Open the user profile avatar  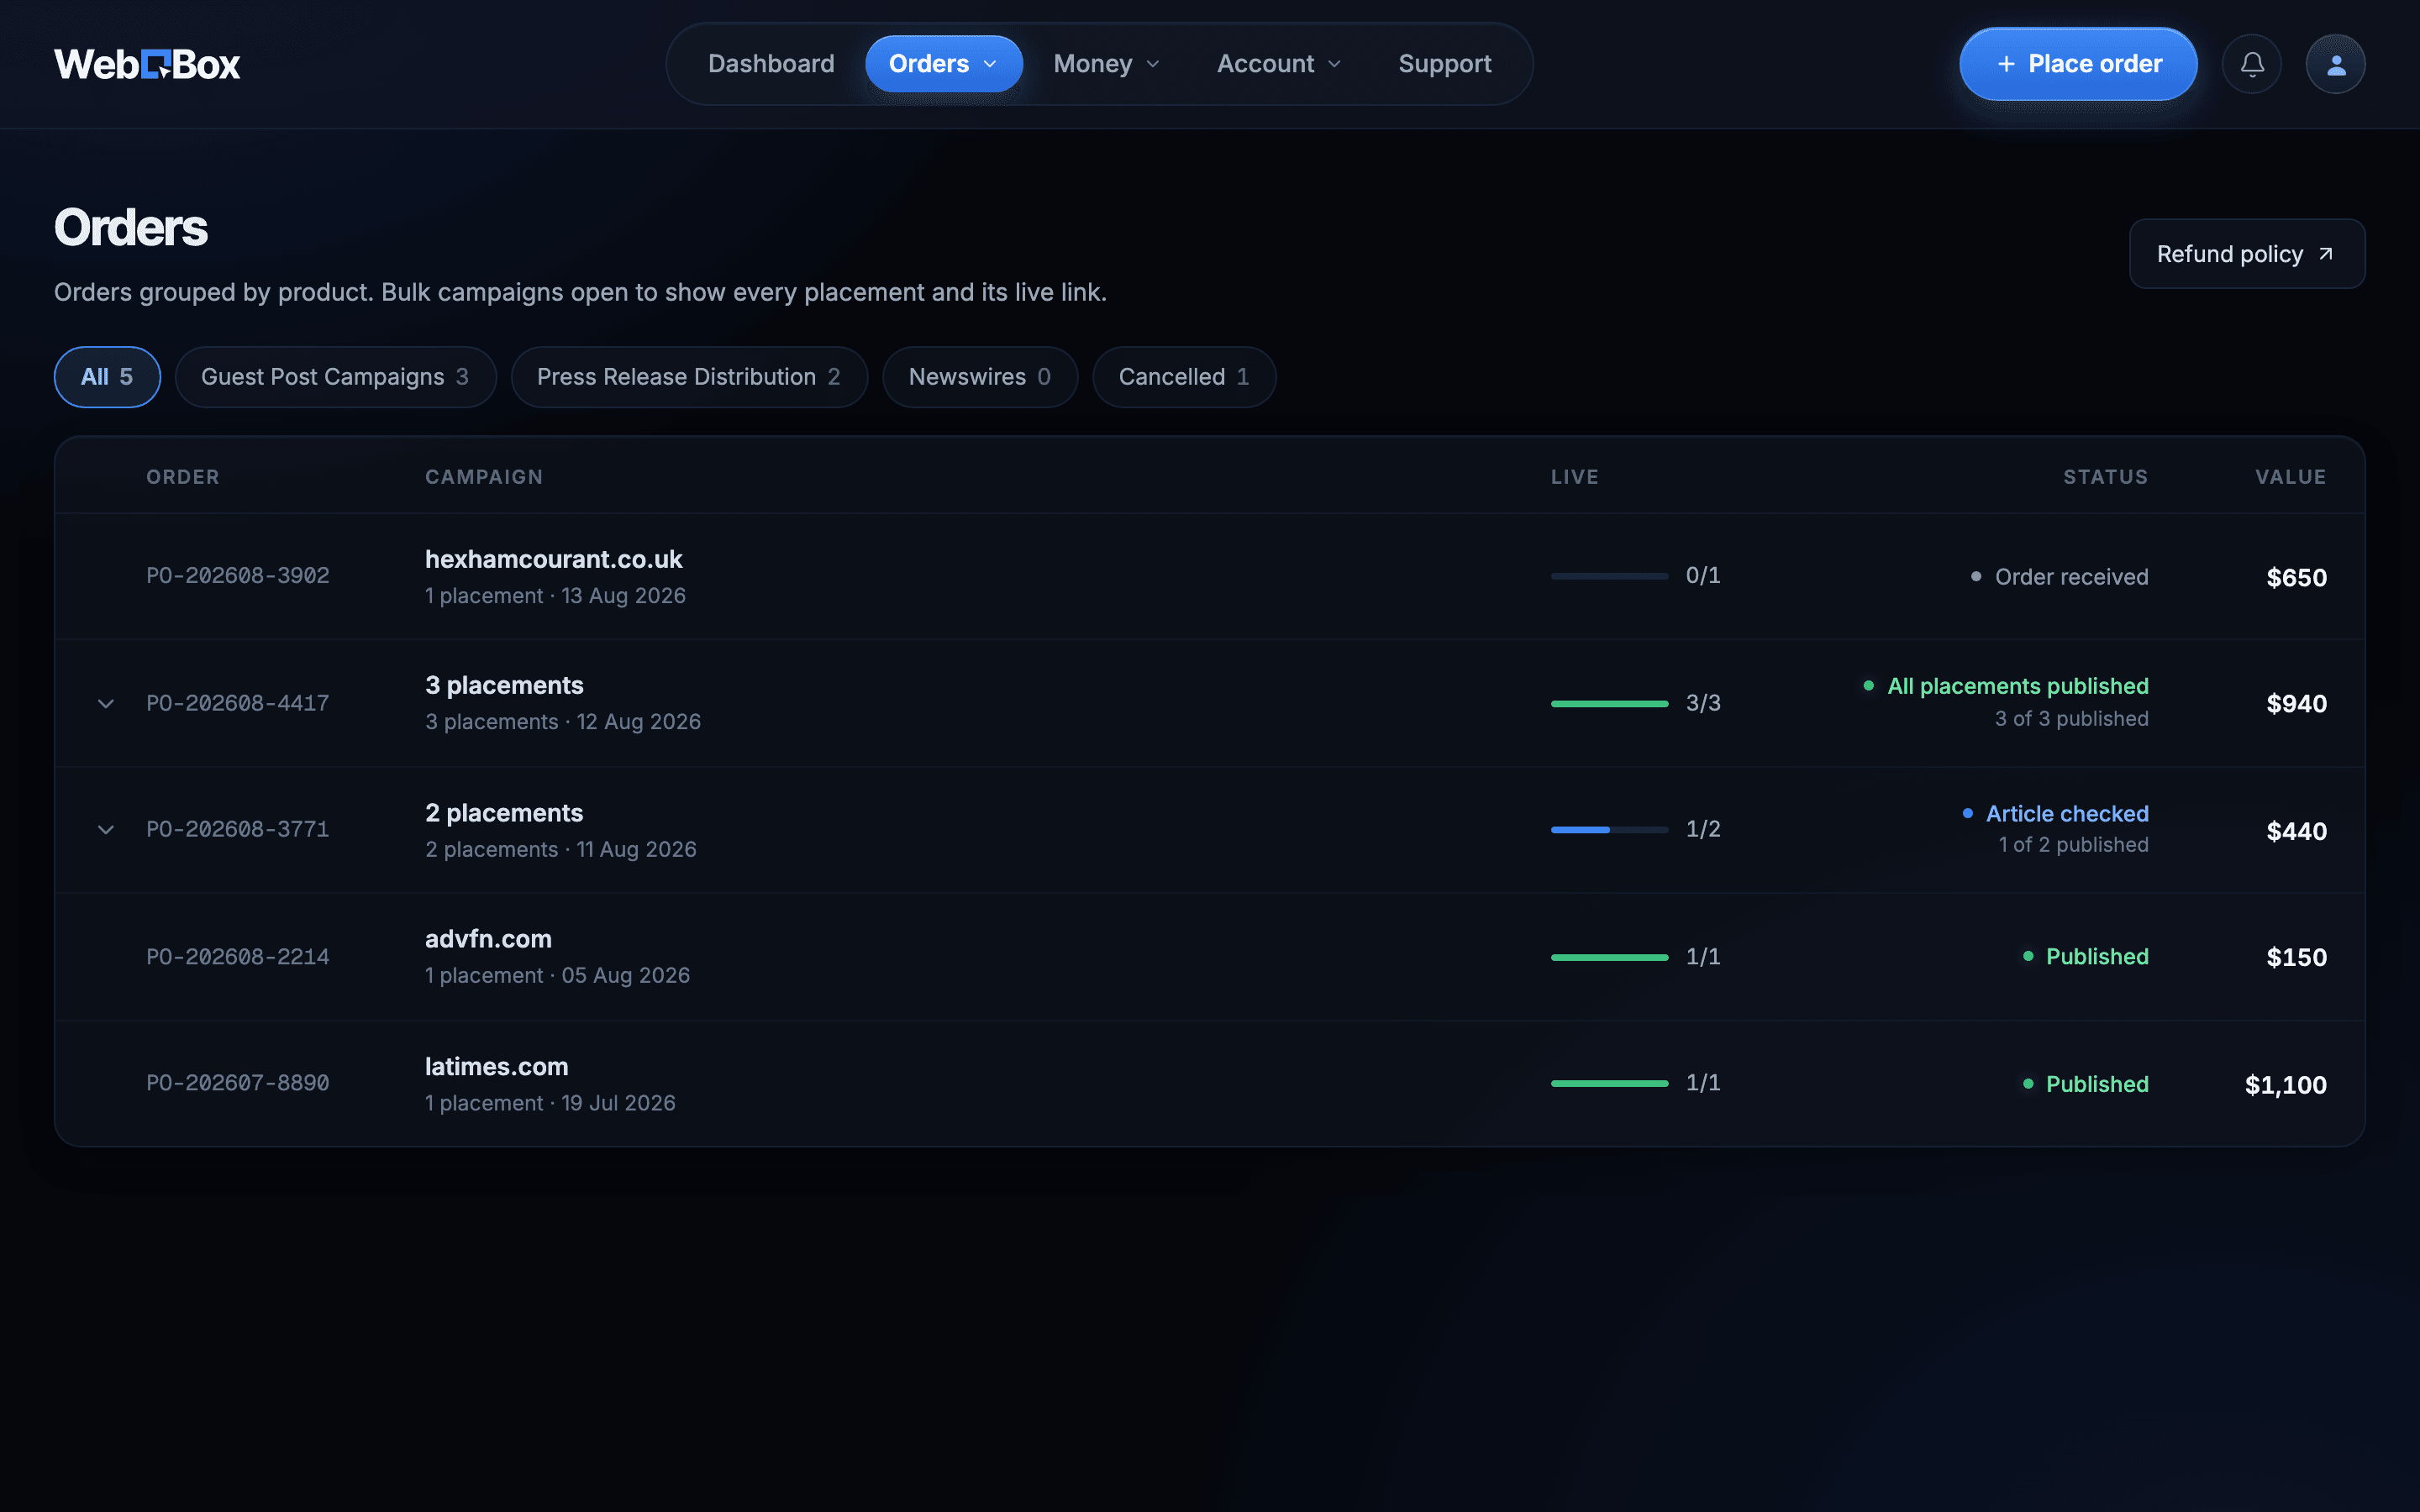coord(2336,64)
